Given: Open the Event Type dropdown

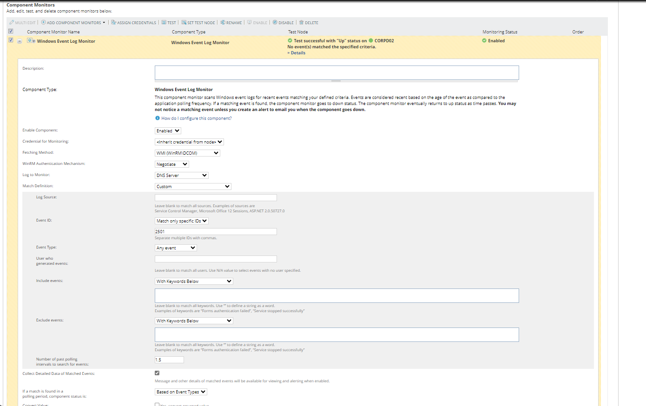Looking at the screenshot, I should (x=176, y=248).
